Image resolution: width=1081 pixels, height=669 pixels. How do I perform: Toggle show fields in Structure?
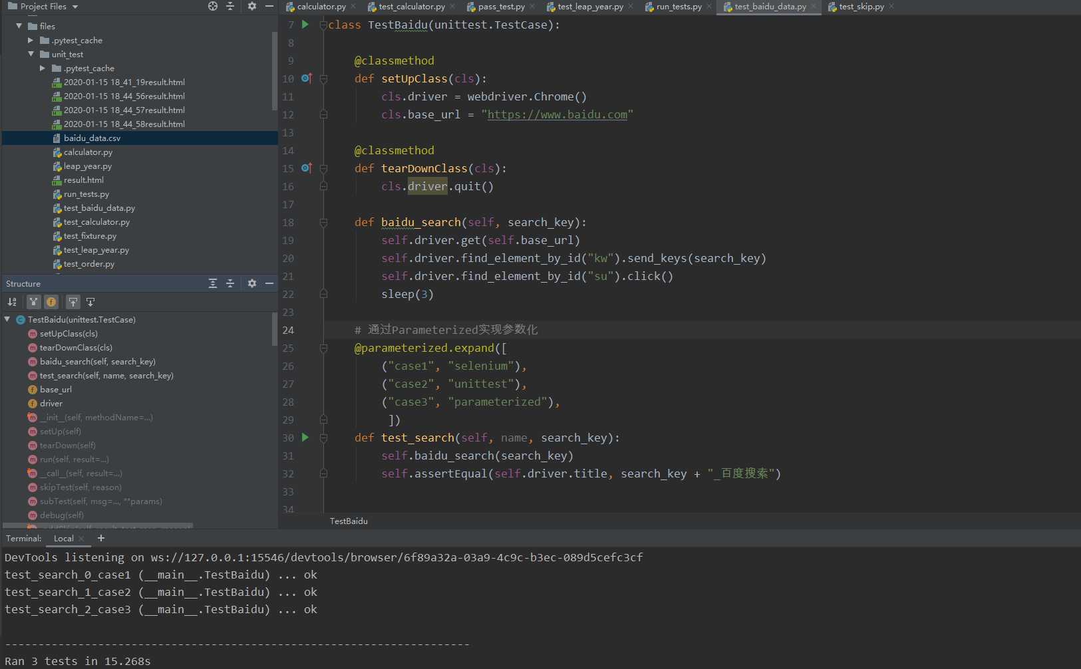point(51,302)
